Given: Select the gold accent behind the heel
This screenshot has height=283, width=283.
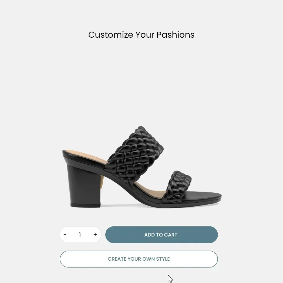Looking at the screenshot, I should click(x=102, y=182).
